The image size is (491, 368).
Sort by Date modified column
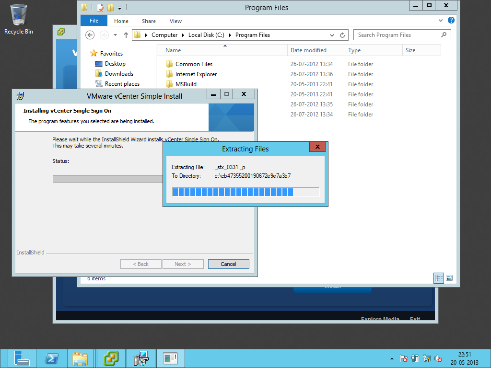coord(316,50)
